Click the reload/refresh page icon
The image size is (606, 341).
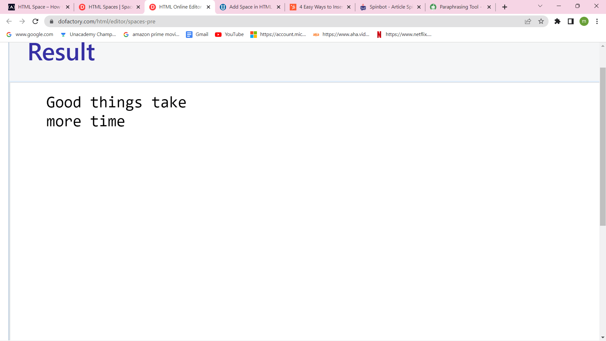tap(35, 21)
